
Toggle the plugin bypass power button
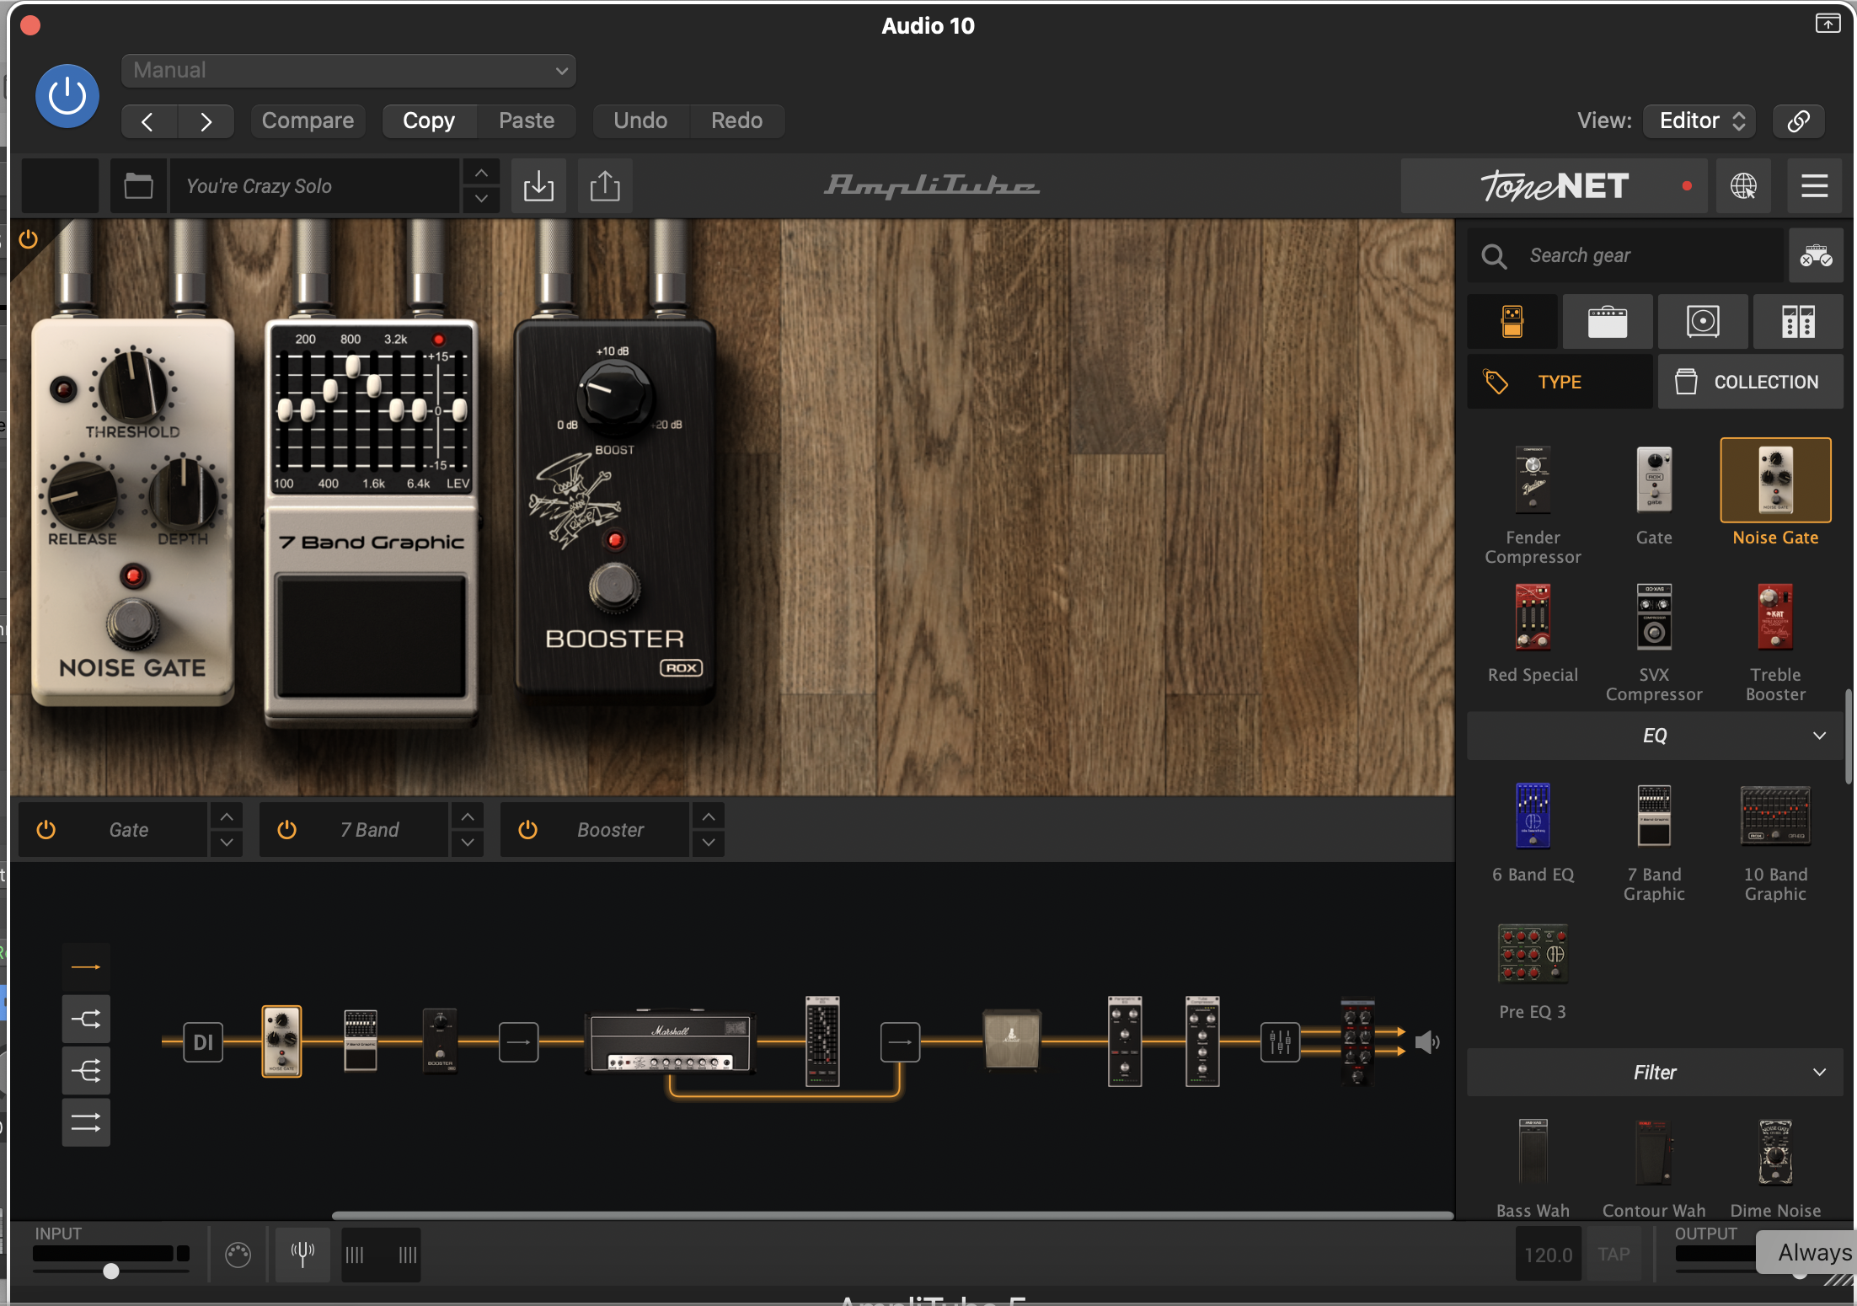(67, 97)
